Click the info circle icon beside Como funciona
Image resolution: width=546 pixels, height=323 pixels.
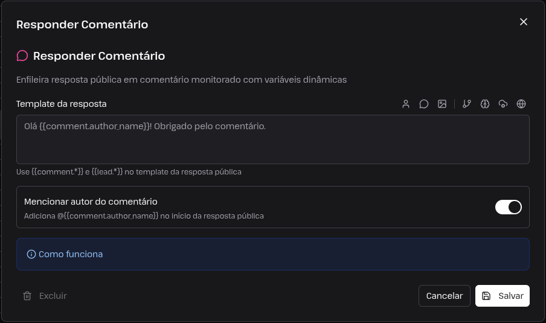(31, 254)
